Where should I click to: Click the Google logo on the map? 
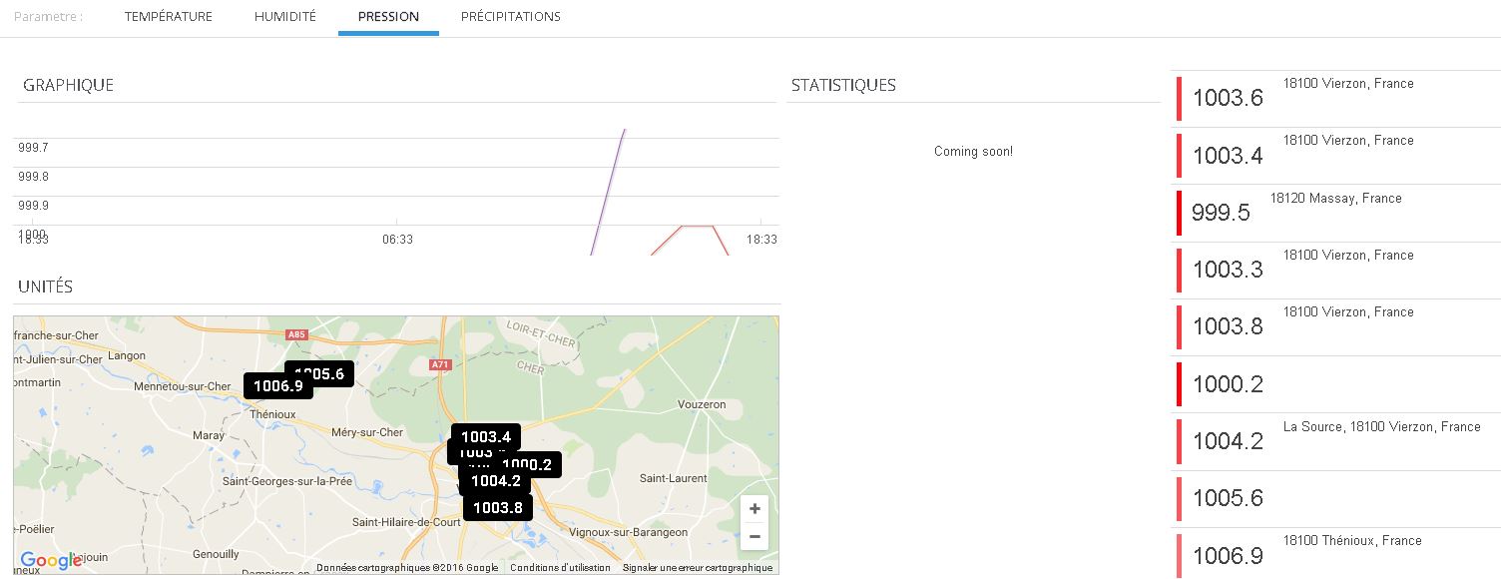click(50, 561)
